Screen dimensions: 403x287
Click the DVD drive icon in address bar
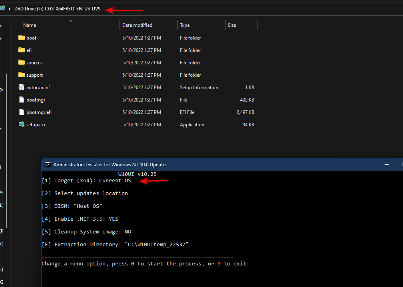point(2,8)
